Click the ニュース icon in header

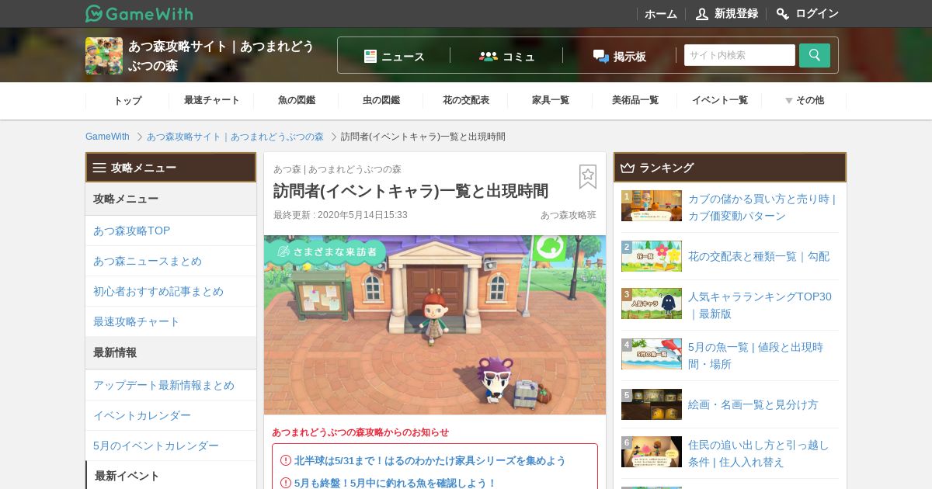coord(370,56)
